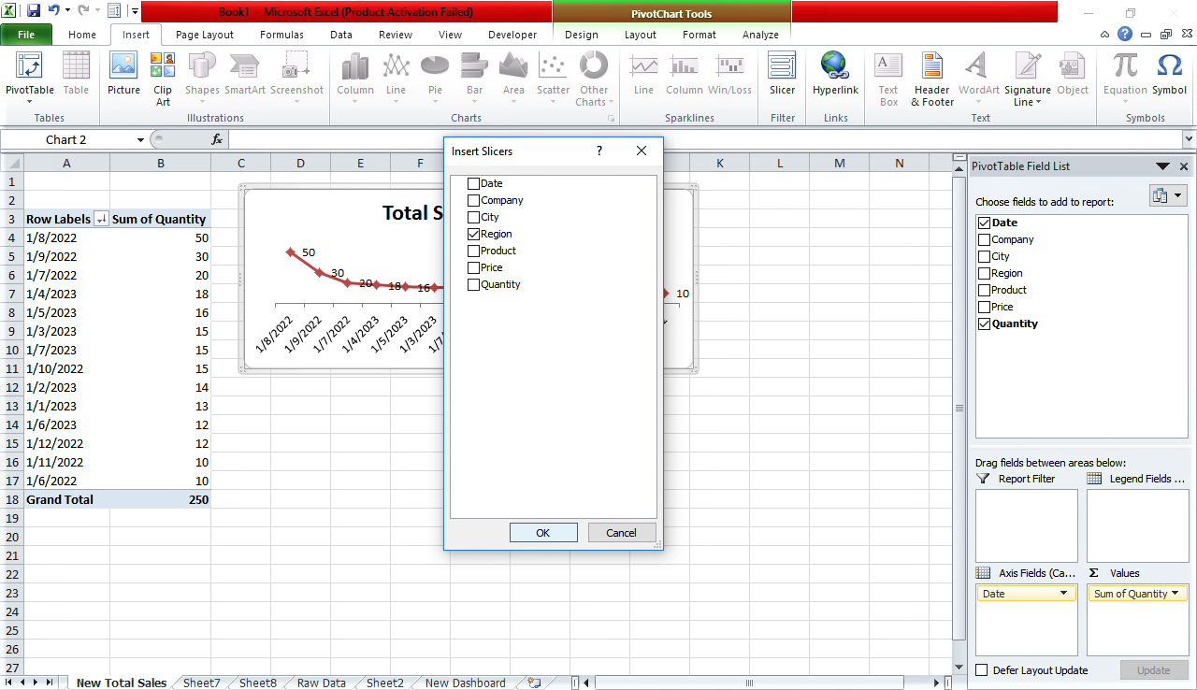The width and height of the screenshot is (1197, 690).
Task: Choose Line chart type in Charts group
Action: click(397, 77)
